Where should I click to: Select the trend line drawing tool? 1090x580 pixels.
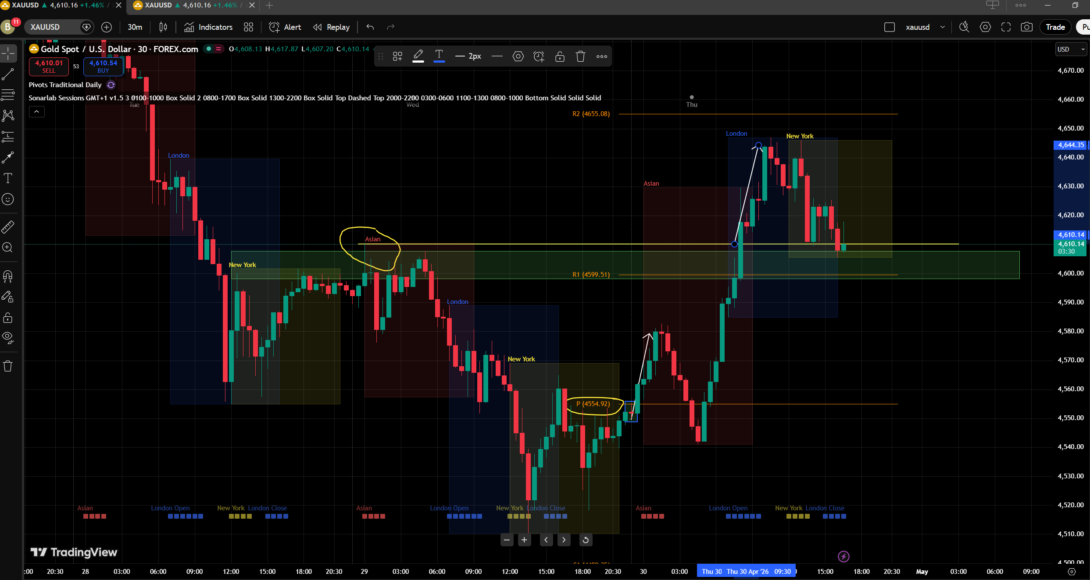click(x=8, y=74)
